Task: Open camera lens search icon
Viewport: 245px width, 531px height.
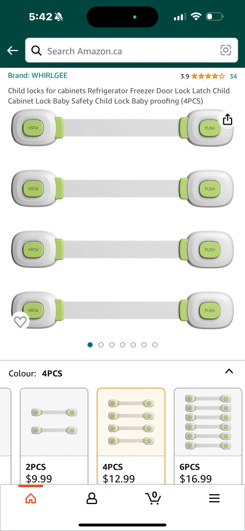Action: (x=225, y=50)
